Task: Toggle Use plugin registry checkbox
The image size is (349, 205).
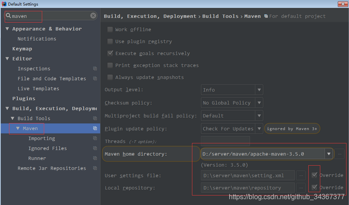Action: (x=110, y=41)
